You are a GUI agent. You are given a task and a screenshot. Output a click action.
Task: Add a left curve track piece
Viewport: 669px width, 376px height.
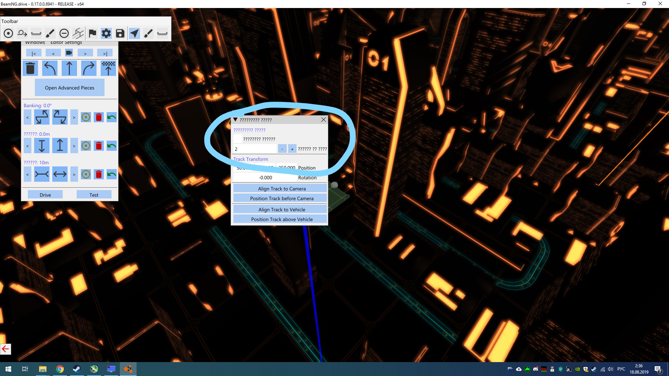(x=49, y=68)
